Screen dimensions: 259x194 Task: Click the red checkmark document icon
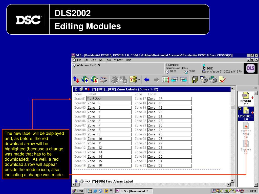(222, 80)
